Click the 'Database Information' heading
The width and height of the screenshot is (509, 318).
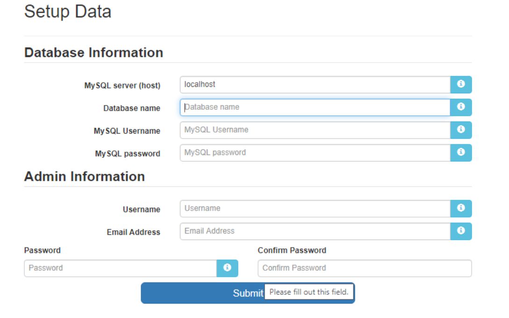point(94,52)
